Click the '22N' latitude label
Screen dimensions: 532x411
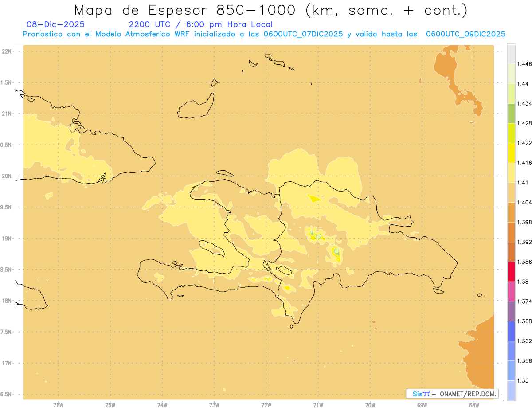[x=7, y=51]
